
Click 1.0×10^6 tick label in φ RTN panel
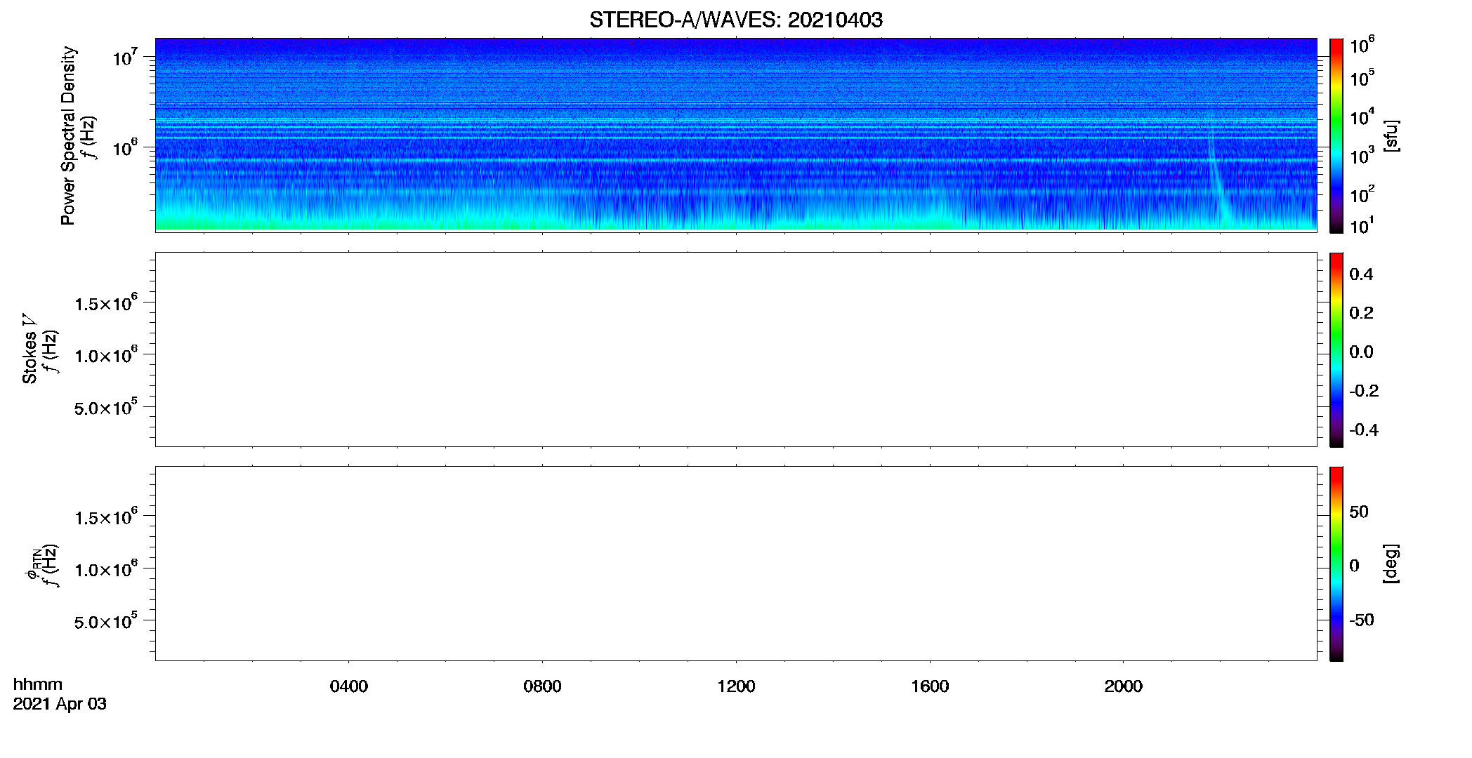[106, 569]
